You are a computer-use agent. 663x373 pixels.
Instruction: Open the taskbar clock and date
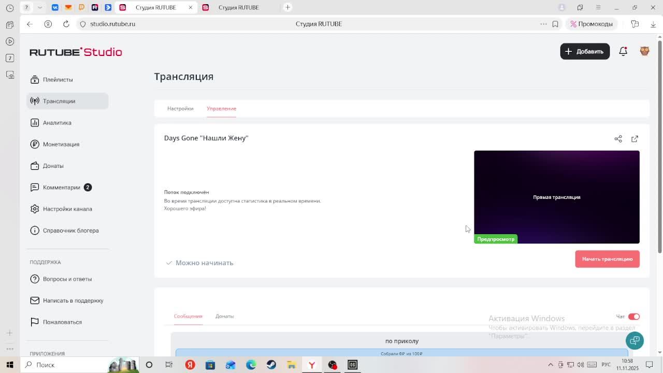tap(627, 365)
